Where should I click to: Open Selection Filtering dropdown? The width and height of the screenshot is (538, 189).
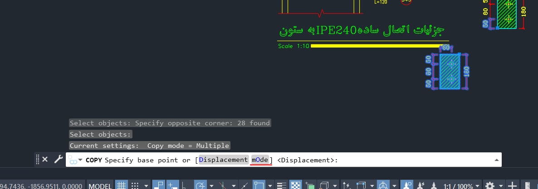click(372, 186)
